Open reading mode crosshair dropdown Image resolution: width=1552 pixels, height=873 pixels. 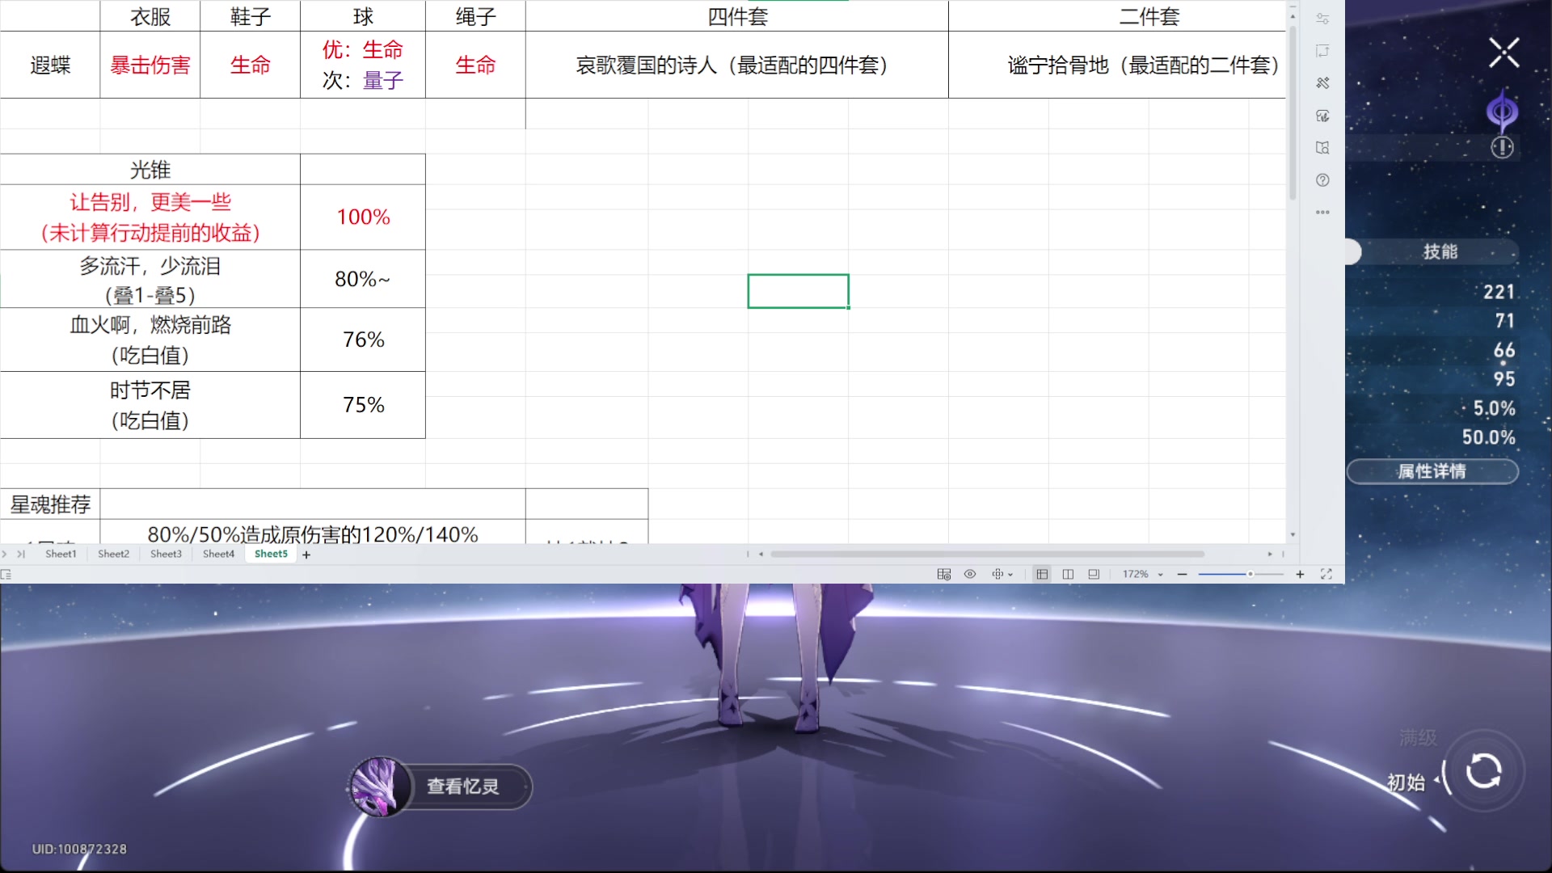(x=1002, y=574)
